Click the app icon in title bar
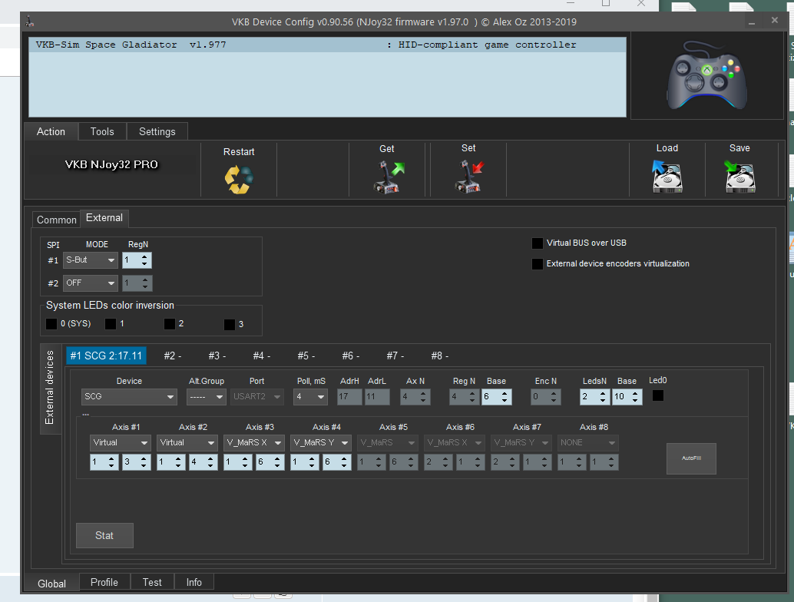 [x=30, y=21]
